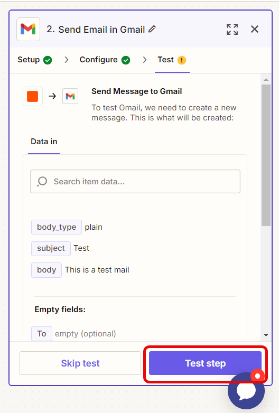
Task: Click the Test step button
Action: point(205,363)
